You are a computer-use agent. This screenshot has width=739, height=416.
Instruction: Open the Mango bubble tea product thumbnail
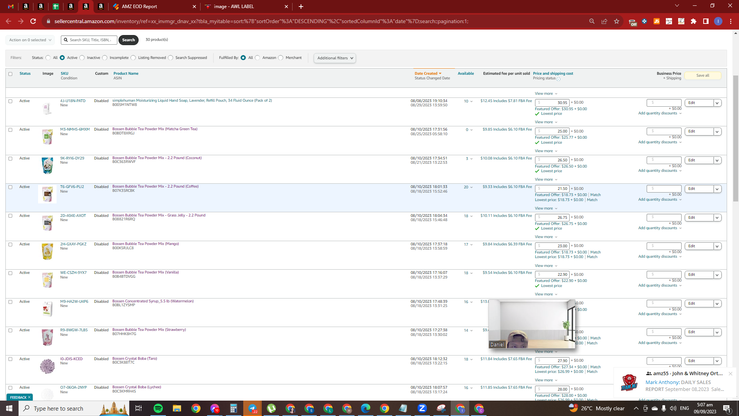pyautogui.click(x=47, y=252)
